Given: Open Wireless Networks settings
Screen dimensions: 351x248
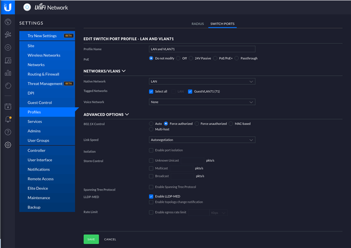Looking at the screenshot, I should pyautogui.click(x=47, y=55).
